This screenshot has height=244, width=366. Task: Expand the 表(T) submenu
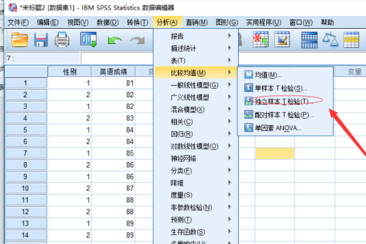(196, 61)
